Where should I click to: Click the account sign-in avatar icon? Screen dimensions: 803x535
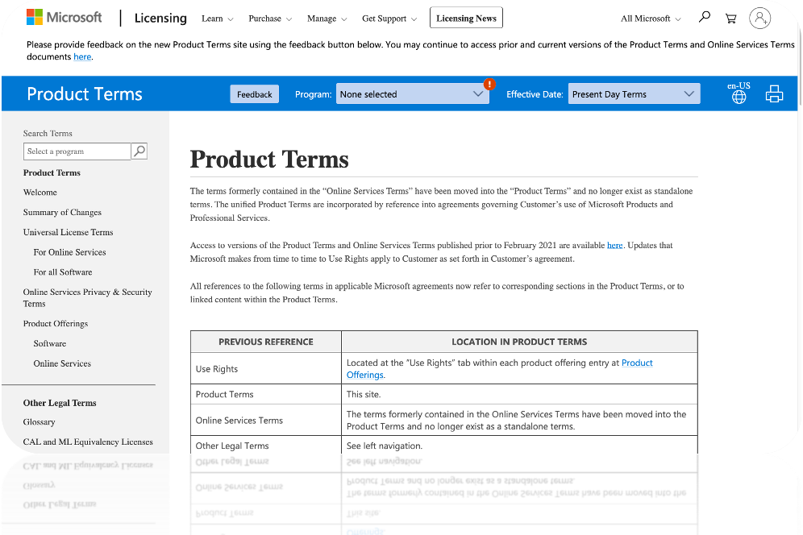tap(760, 18)
